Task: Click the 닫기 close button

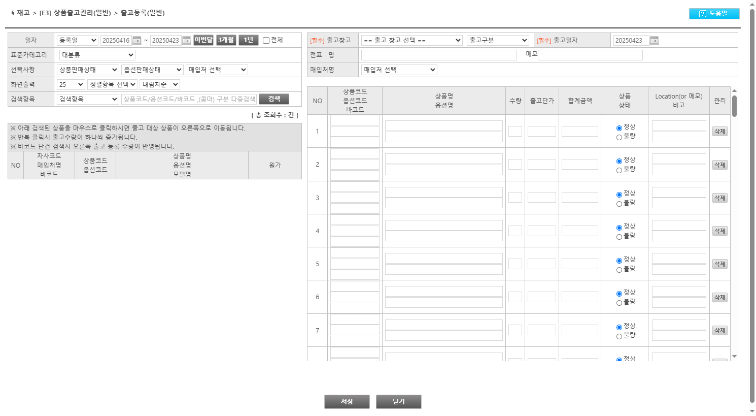Action: click(398, 401)
